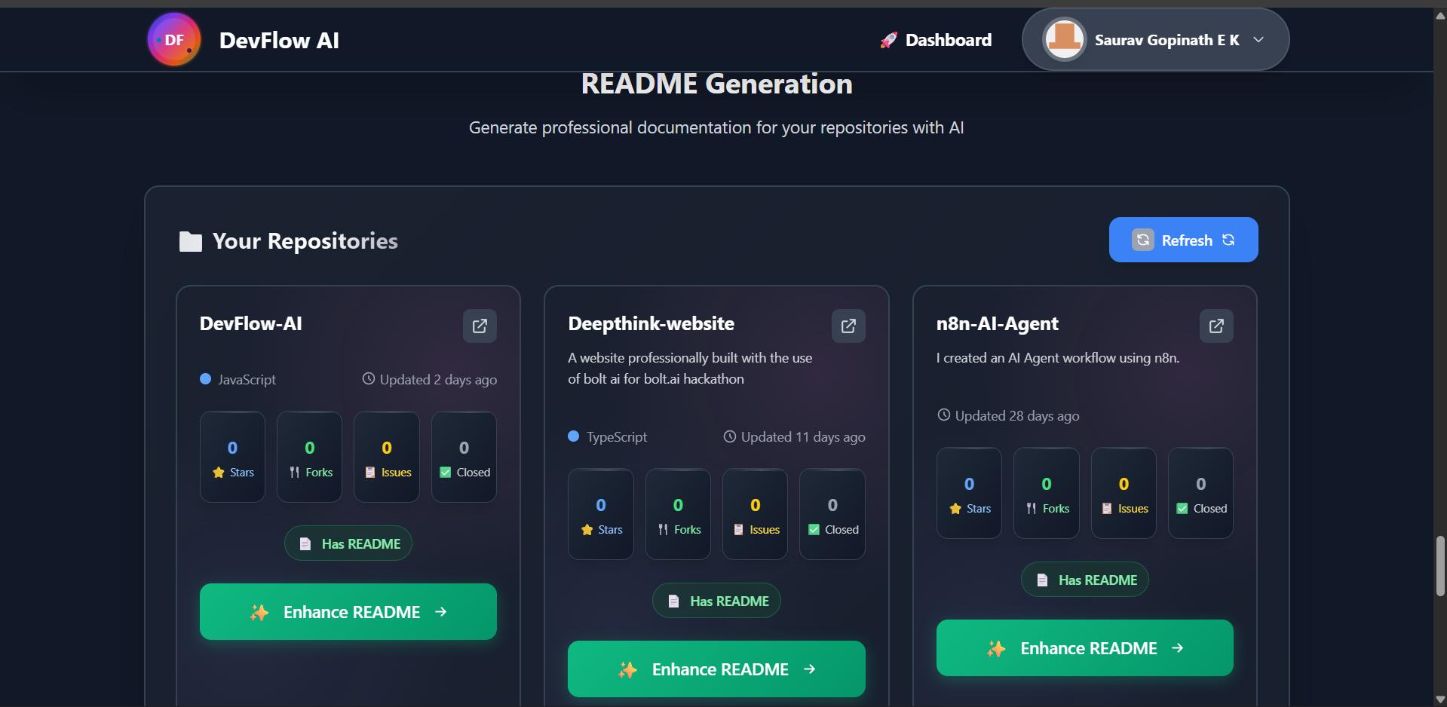Click the issues icon in n8n-AI-Agent card
The width and height of the screenshot is (1447, 707).
coord(1107,509)
